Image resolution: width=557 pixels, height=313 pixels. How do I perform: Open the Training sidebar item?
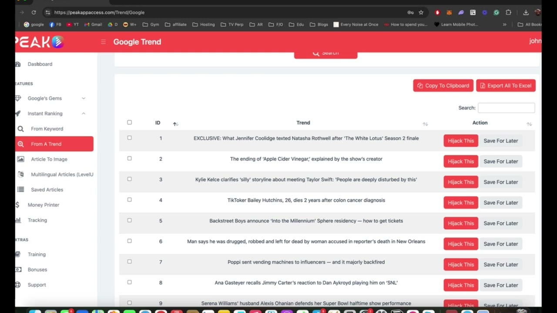pyautogui.click(x=37, y=254)
